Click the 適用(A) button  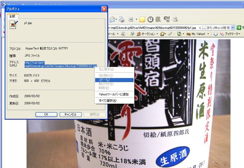[95, 115]
